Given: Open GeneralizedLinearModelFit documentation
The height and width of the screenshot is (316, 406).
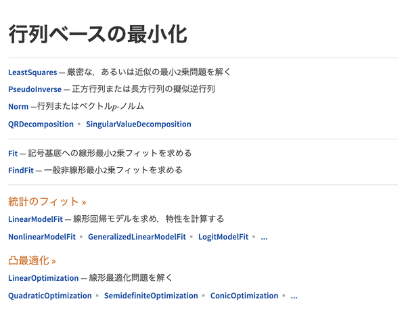Looking at the screenshot, I should [137, 237].
